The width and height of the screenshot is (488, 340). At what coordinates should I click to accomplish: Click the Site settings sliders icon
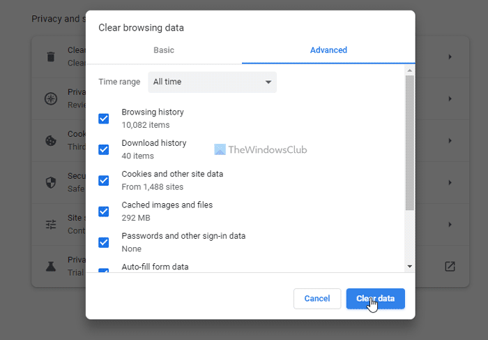51,224
